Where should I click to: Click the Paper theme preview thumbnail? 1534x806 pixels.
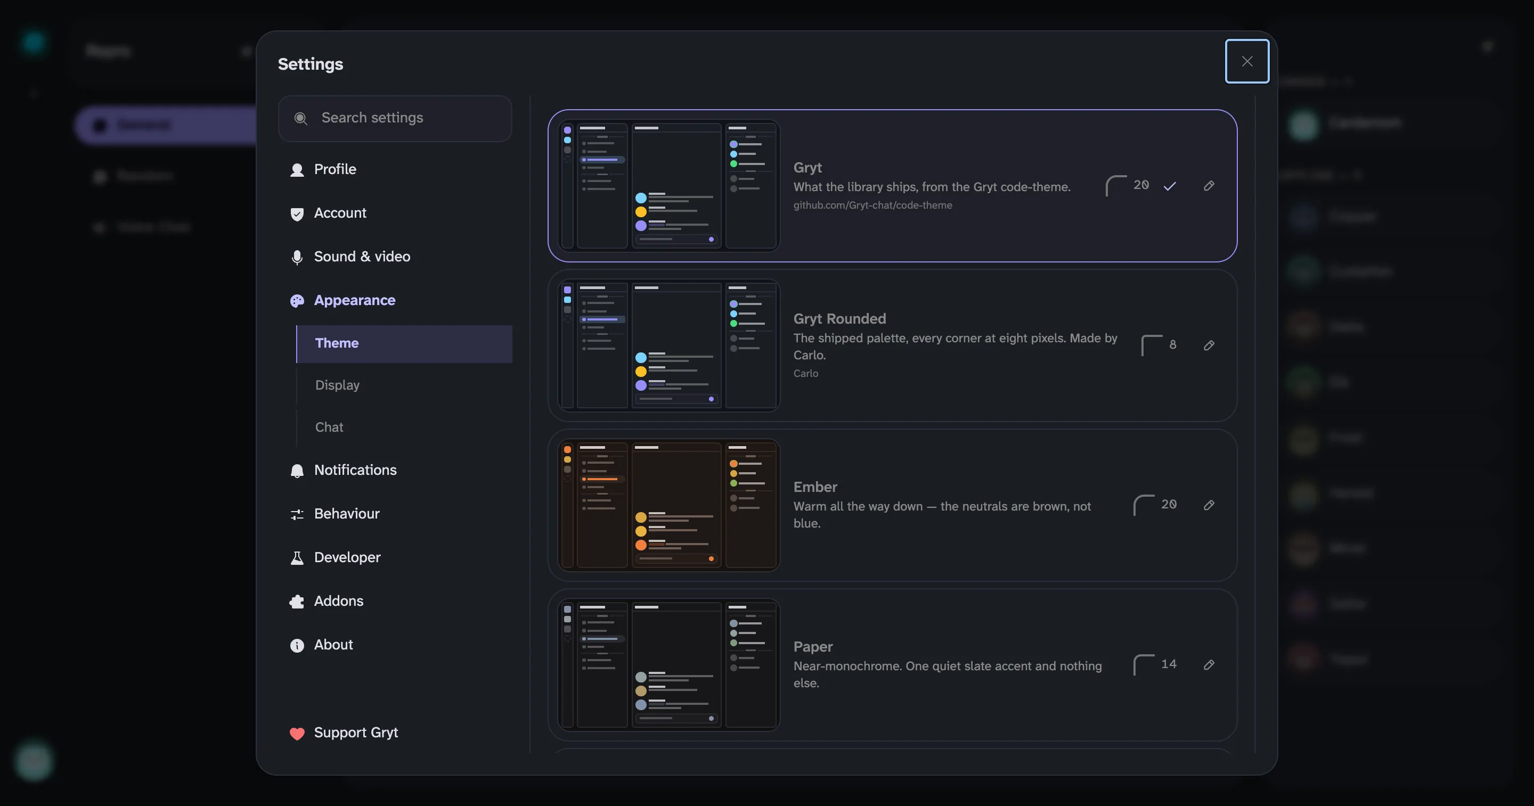(669, 664)
